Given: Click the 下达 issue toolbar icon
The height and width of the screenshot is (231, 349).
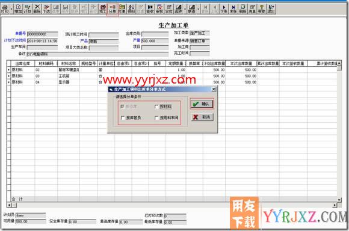Looking at the screenshot, I should coord(46,9).
